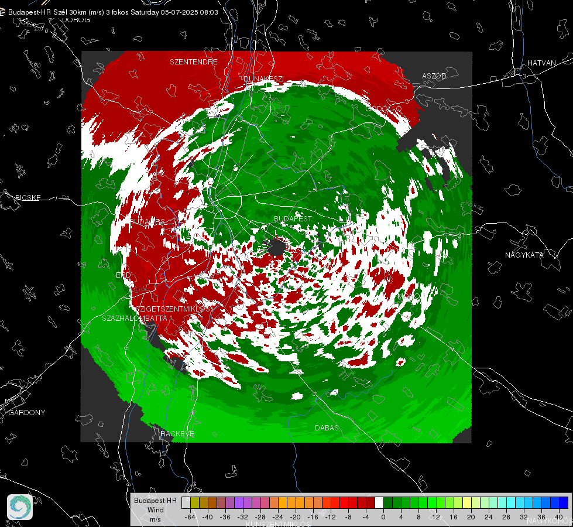Click the DOROG city label
The height and width of the screenshot is (527, 573).
click(x=76, y=20)
